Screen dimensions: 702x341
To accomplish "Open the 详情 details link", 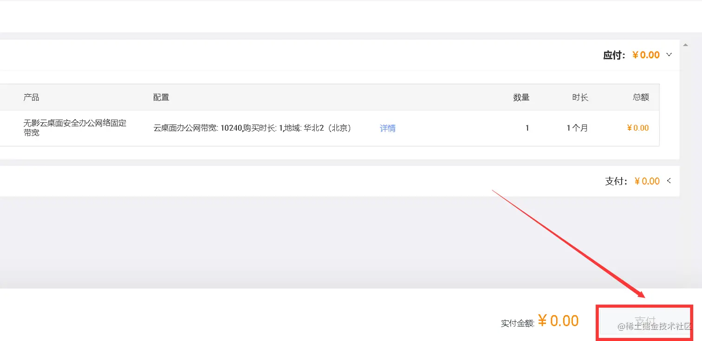I will [x=388, y=128].
